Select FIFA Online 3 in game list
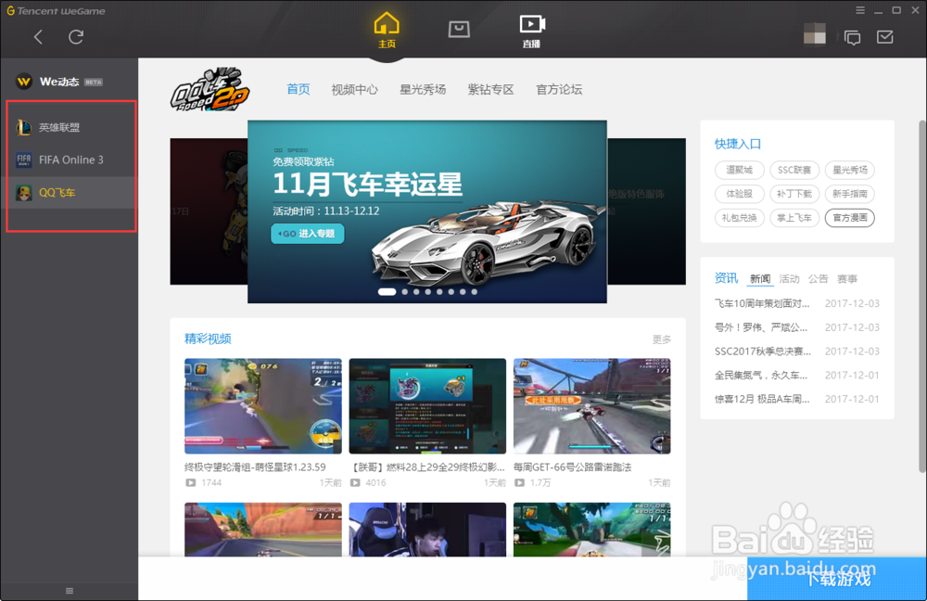This screenshot has width=927, height=601. coord(71,160)
